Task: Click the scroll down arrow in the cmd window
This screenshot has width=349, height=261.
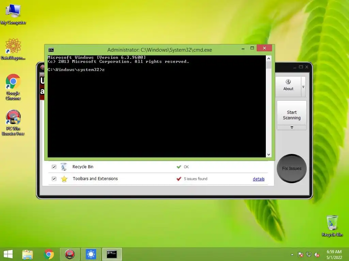Action: tap(269, 155)
